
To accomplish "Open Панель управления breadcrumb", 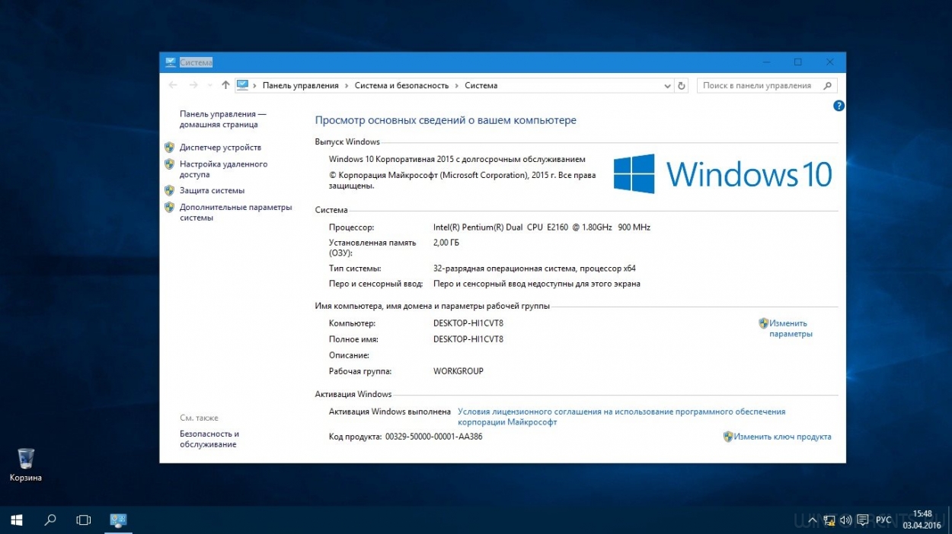I will [300, 86].
